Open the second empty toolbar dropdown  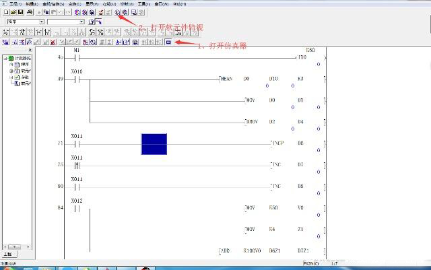81,22
